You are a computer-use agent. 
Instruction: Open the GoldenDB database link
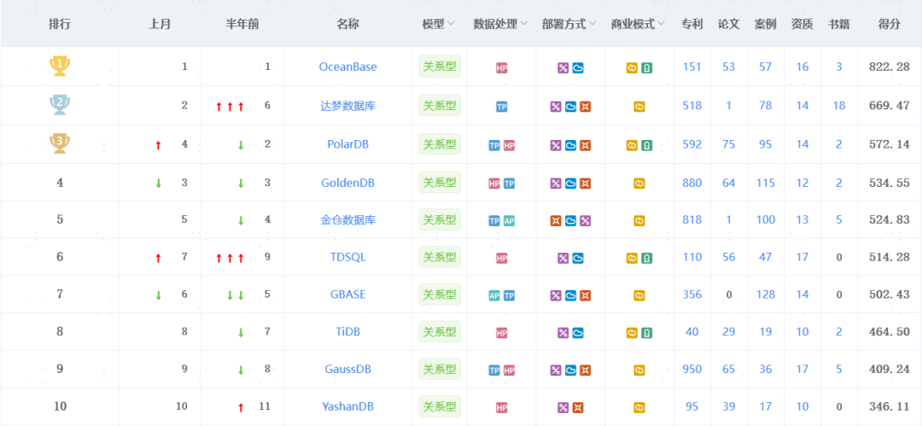pyautogui.click(x=348, y=183)
